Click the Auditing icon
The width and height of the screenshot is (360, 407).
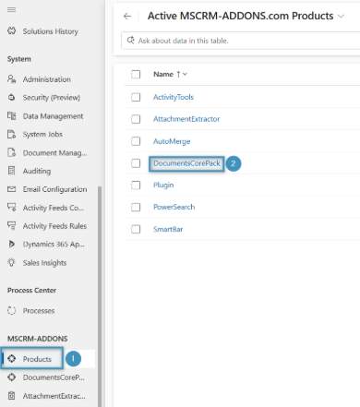click(x=11, y=171)
